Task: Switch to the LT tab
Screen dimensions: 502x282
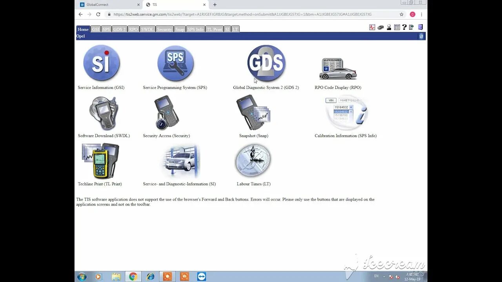Action: coord(235,29)
